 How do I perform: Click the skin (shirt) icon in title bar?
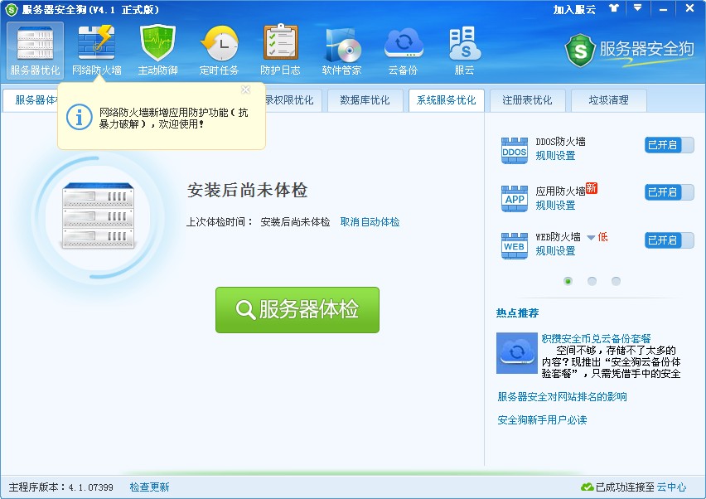pos(614,8)
